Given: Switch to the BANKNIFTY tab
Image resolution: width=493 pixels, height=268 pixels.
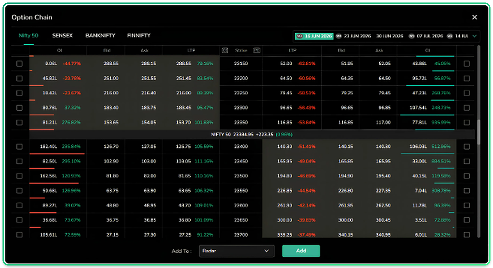Looking at the screenshot, I should [x=100, y=35].
